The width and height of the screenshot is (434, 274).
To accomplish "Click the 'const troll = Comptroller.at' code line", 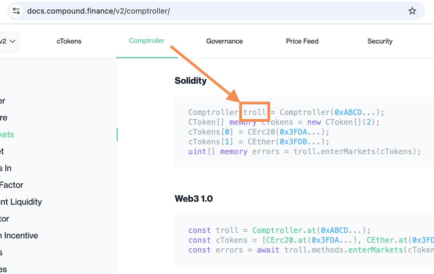I will [x=280, y=231].
